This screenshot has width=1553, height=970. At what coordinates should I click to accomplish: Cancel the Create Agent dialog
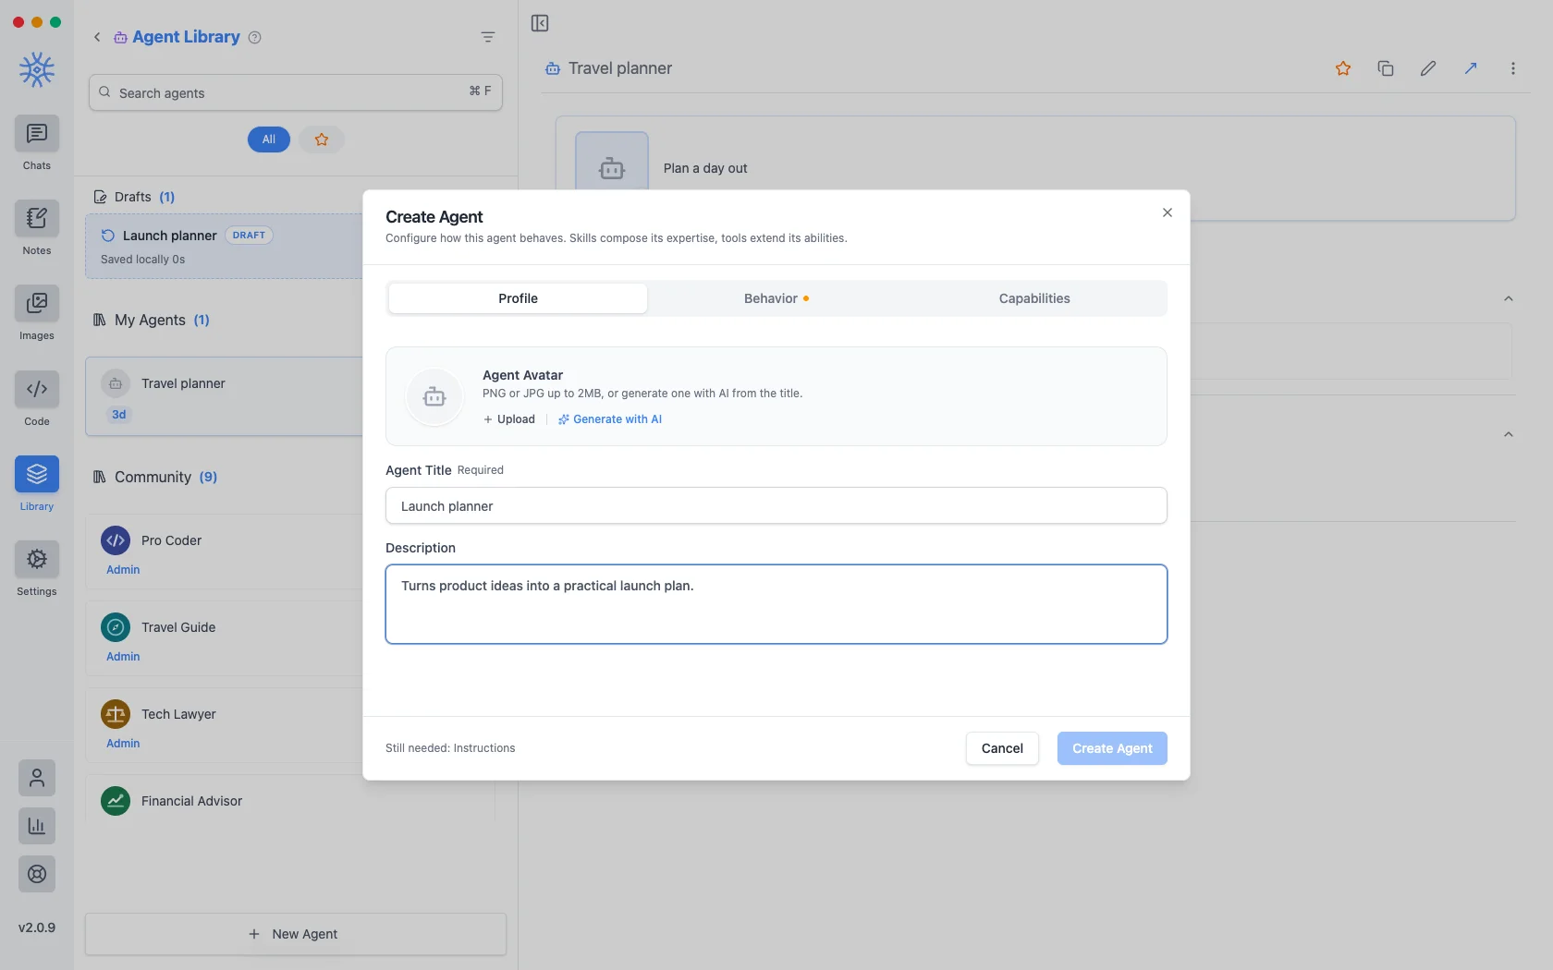(x=1002, y=748)
